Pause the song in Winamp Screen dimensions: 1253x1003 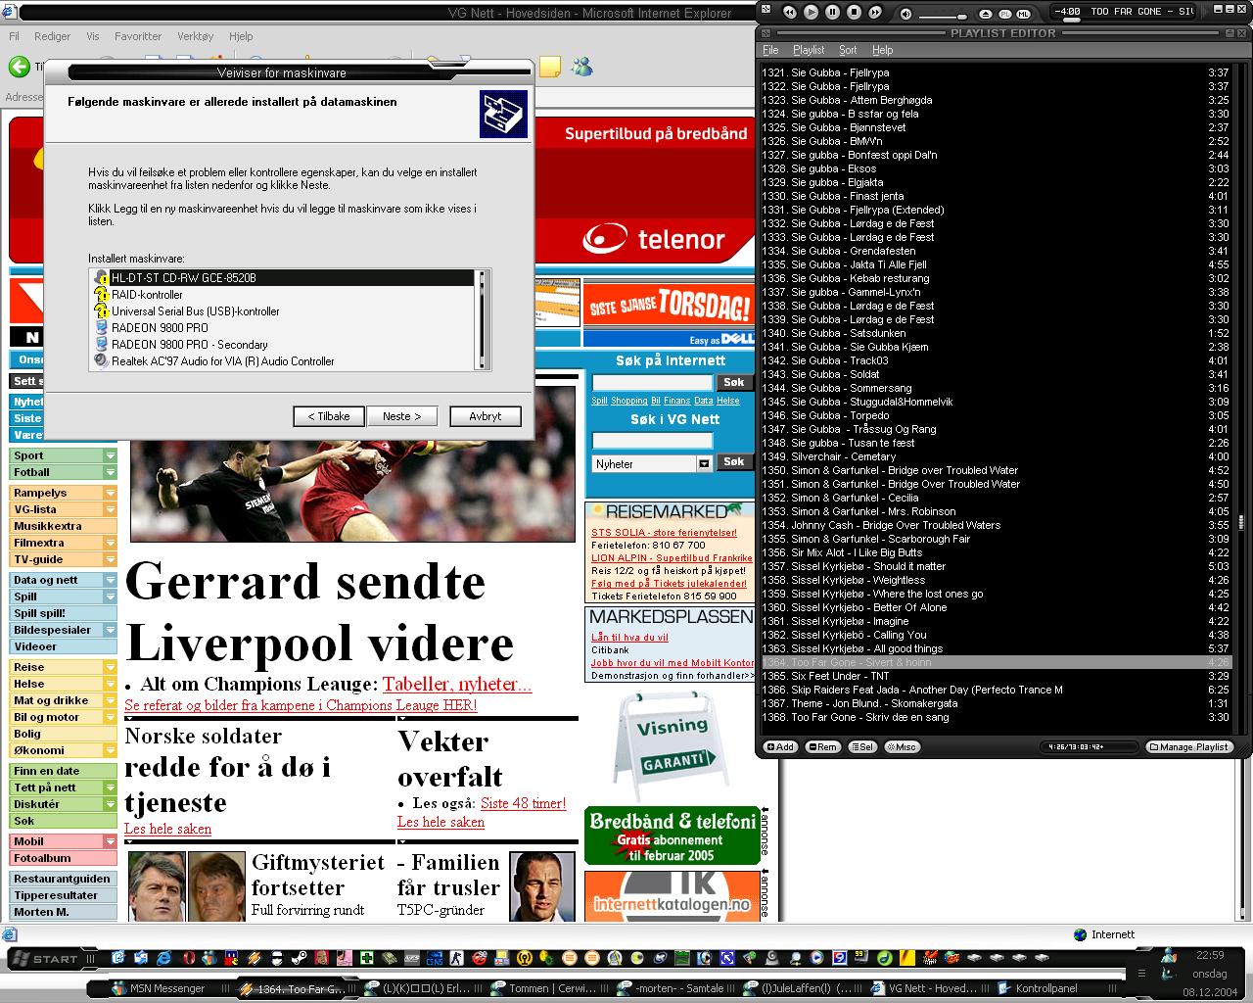(x=832, y=12)
